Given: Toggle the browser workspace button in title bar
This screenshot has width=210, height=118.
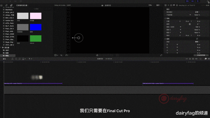Looking at the screenshot, I should pyautogui.click(x=187, y=1).
